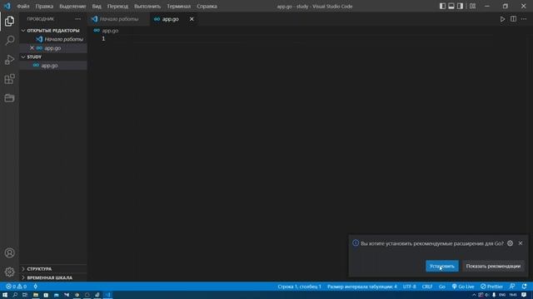Click Показать рекомендации button

click(493, 266)
